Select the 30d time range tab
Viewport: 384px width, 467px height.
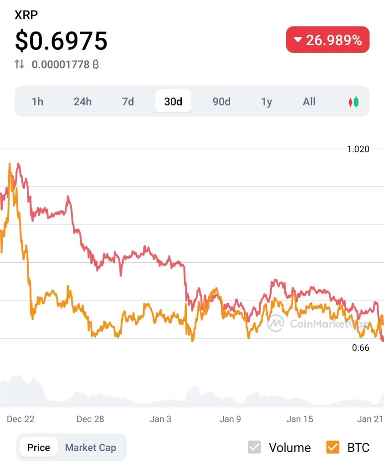(173, 102)
